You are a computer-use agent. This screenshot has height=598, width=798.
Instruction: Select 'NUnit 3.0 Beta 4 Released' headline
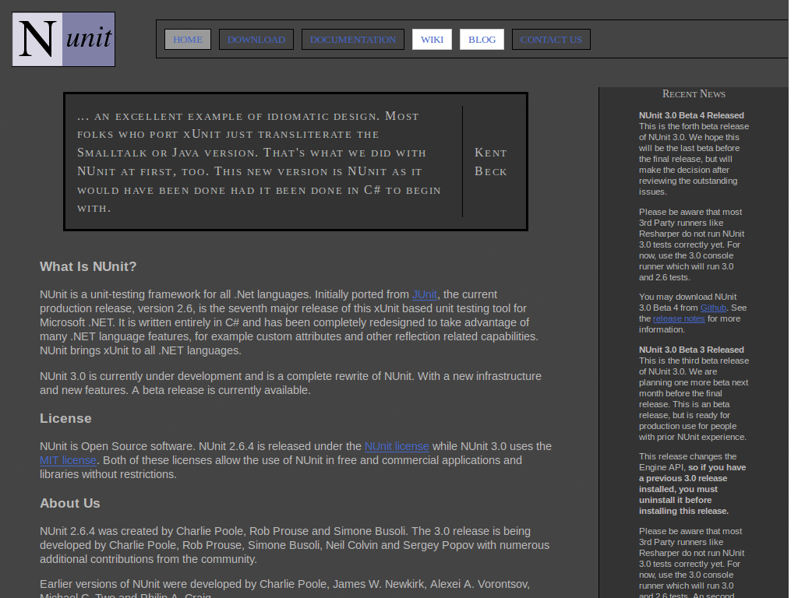tap(692, 115)
